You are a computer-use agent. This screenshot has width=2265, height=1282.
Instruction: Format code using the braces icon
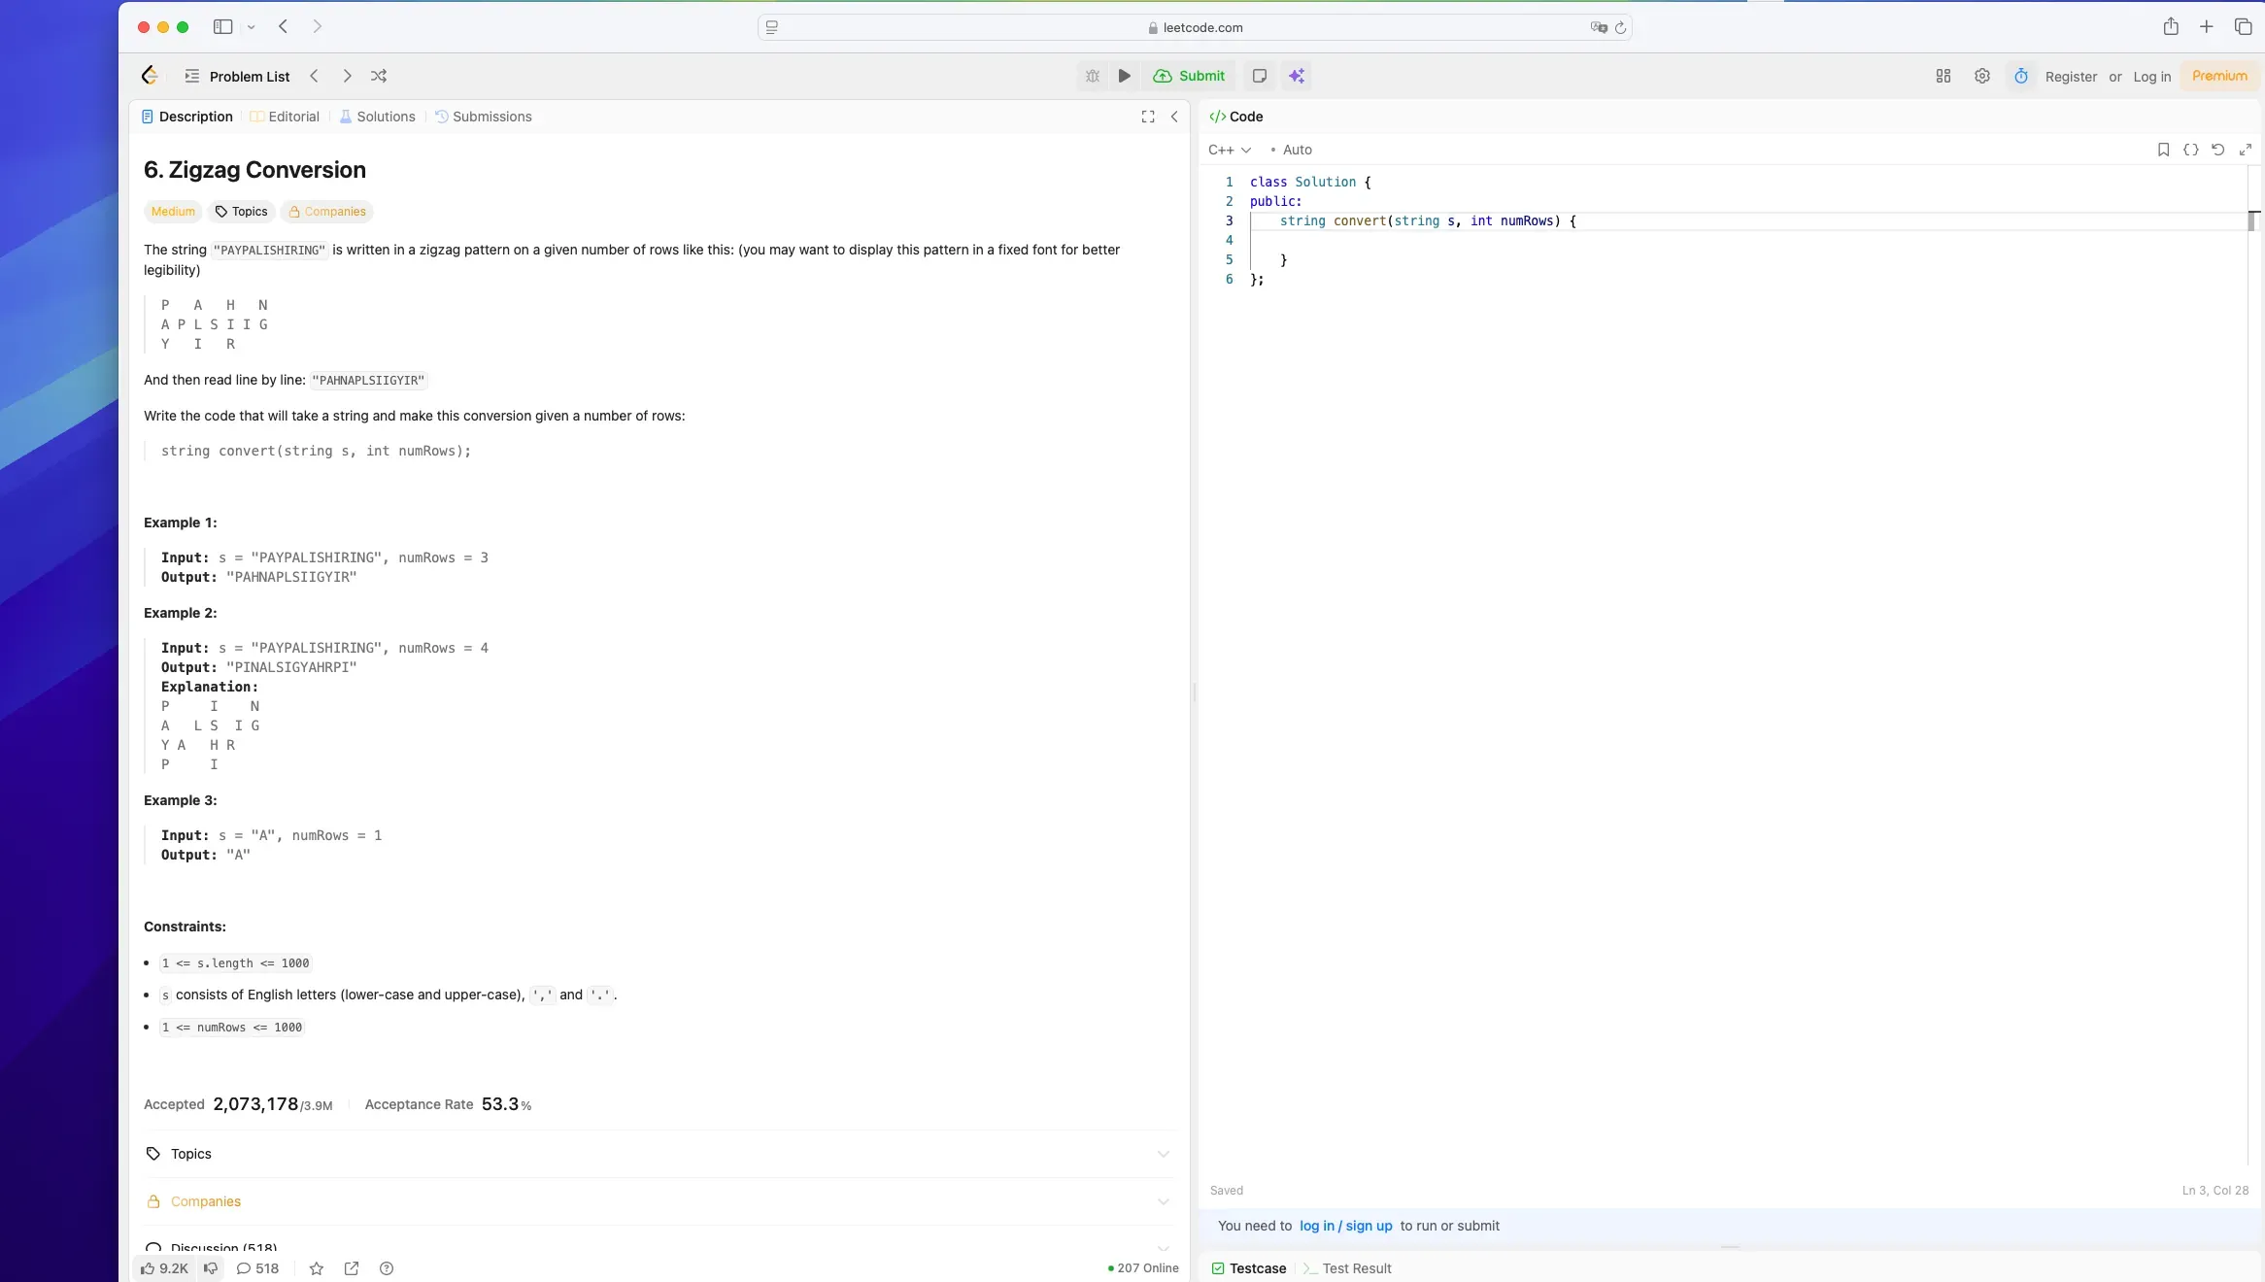(x=2191, y=150)
